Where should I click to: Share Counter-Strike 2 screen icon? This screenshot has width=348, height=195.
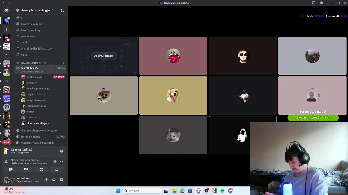61,151
